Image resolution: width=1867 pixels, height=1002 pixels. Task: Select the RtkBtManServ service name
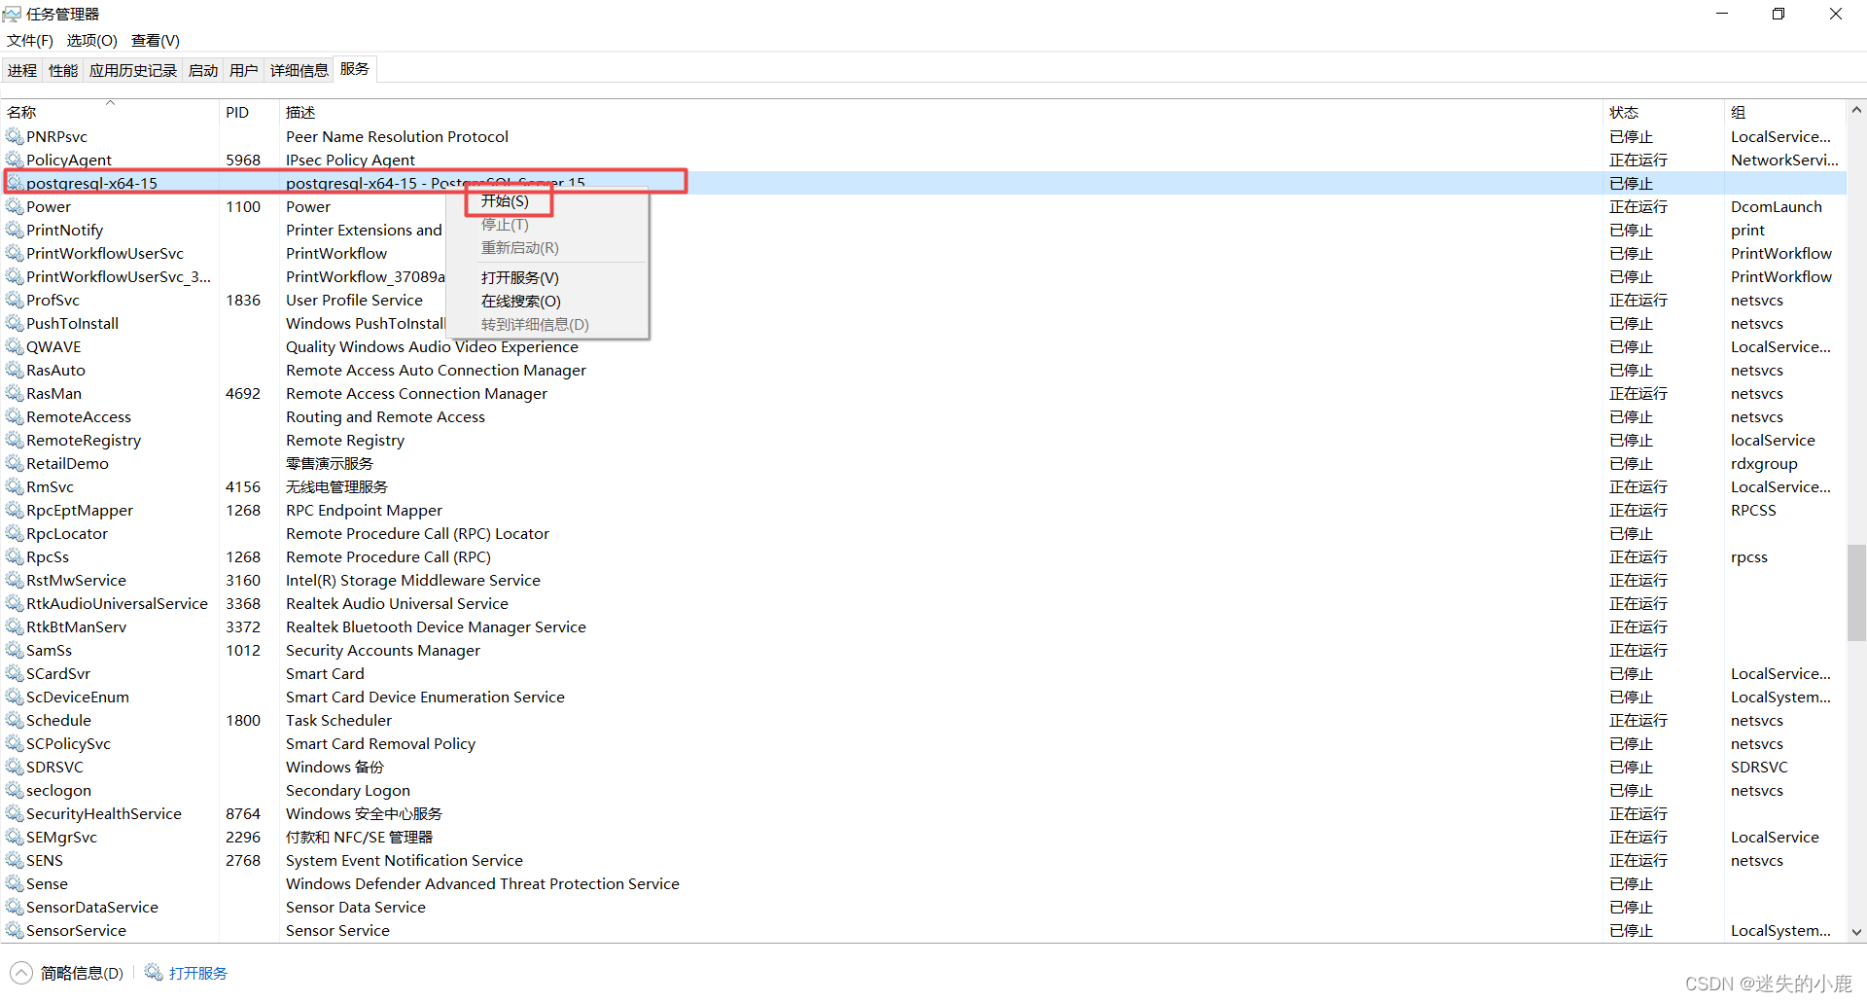click(x=76, y=626)
